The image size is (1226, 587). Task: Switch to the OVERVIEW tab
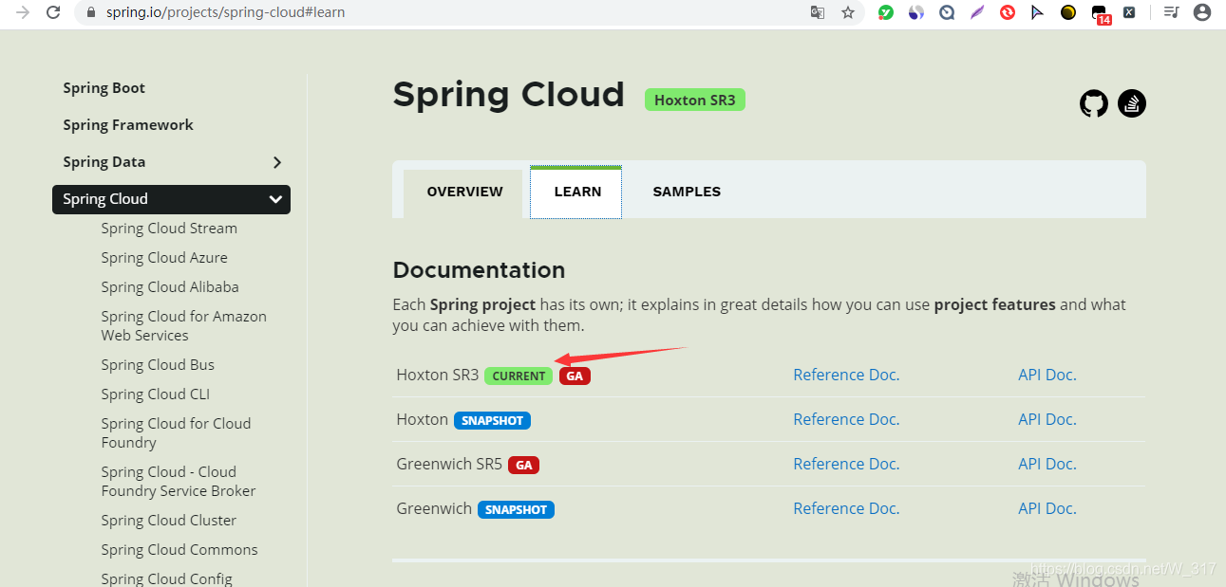tap(464, 192)
